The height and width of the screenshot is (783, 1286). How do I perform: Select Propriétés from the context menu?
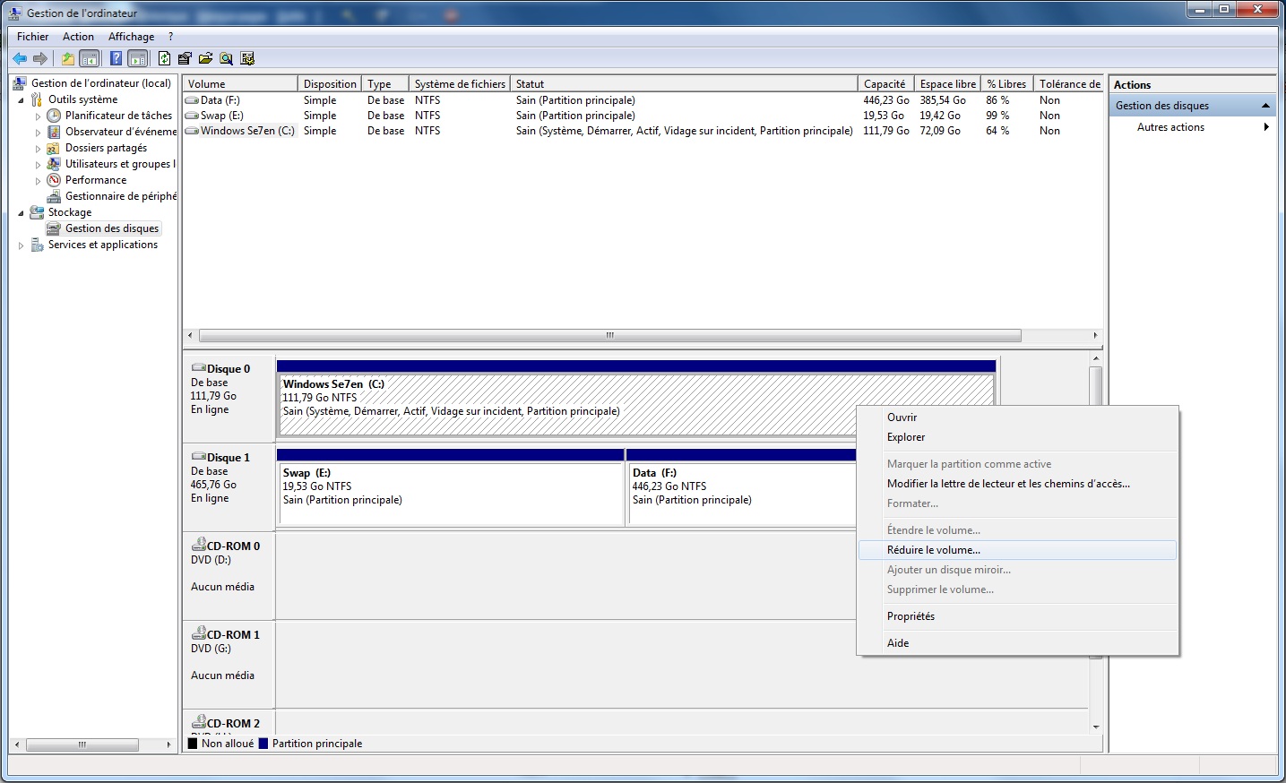pos(911,616)
